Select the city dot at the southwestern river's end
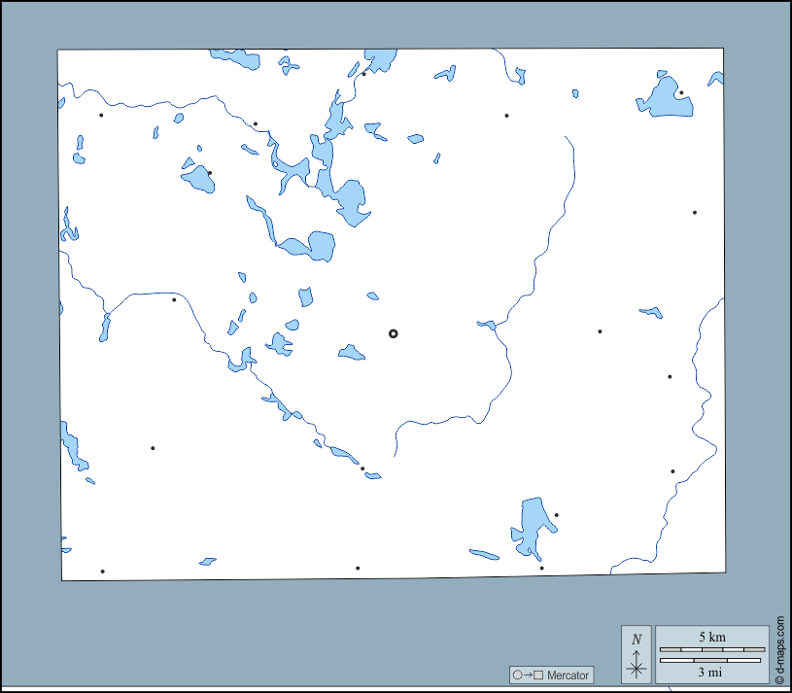Viewport: 792px width, 693px height. 362,468
